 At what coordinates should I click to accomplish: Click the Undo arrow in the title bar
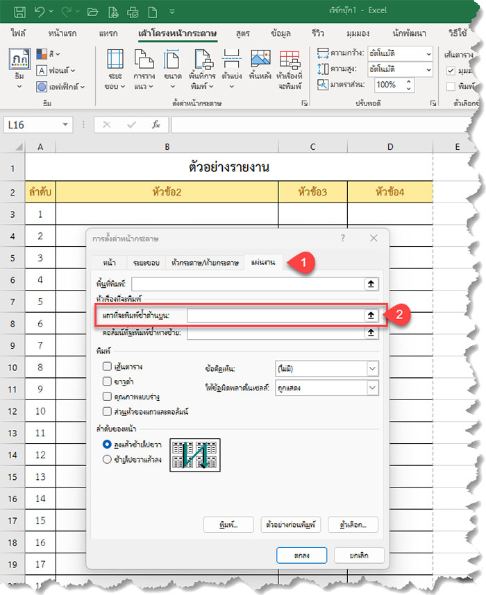click(40, 12)
